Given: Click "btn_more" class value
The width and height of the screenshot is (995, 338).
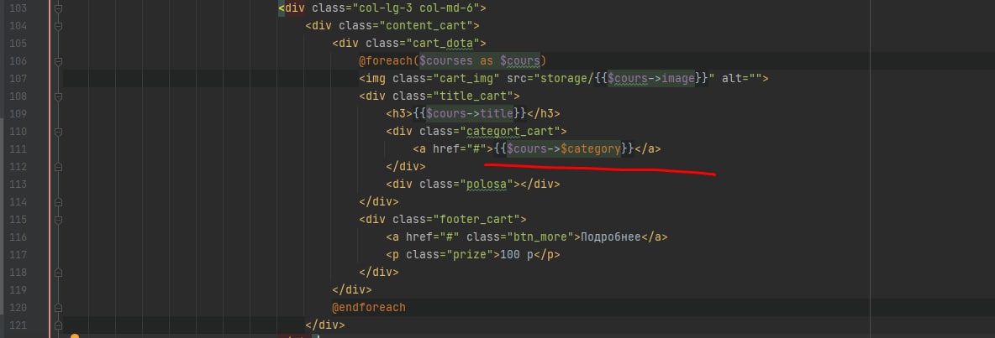Looking at the screenshot, I should (x=540, y=237).
